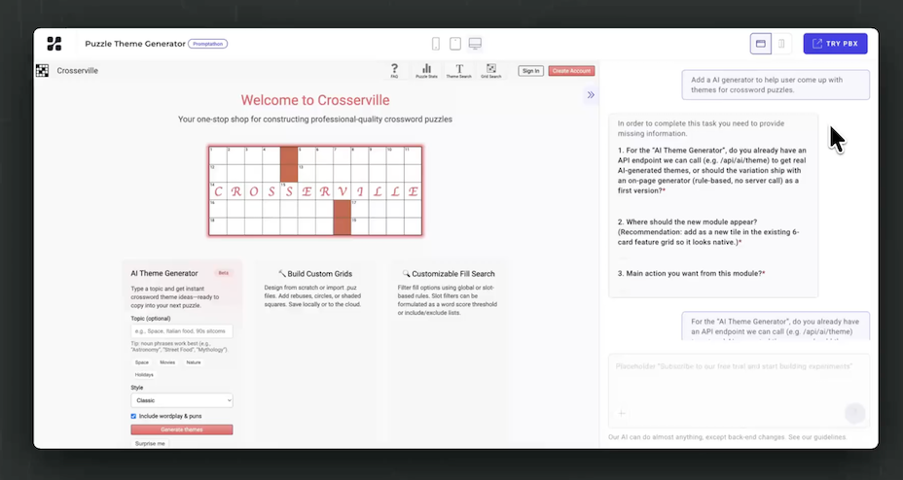Screen dimensions: 903x480
Task: Click the Crosserville crossword banner image
Action: click(315, 190)
